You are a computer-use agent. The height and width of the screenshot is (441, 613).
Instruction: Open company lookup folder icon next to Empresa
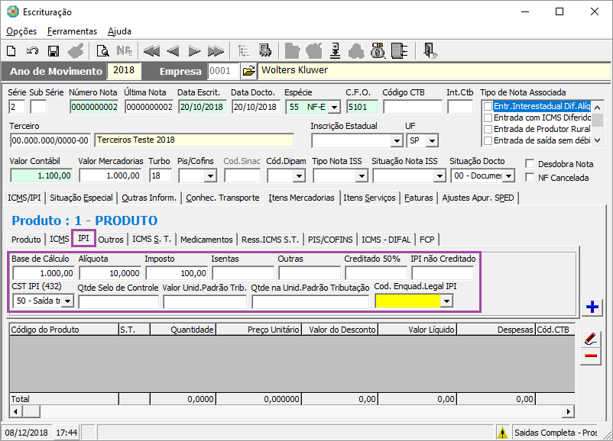pos(248,71)
